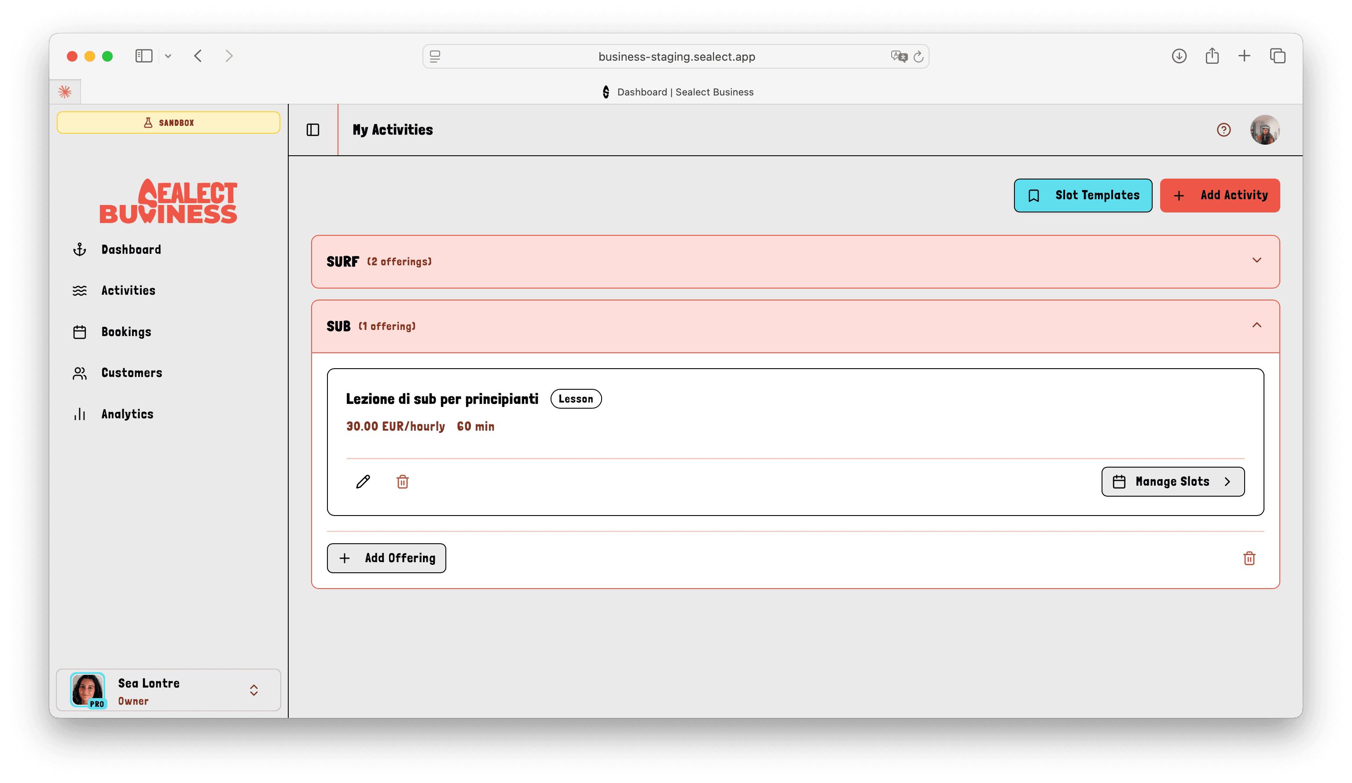Edit the sub lesson using the pencil icon
The height and width of the screenshot is (783, 1352).
pyautogui.click(x=363, y=482)
